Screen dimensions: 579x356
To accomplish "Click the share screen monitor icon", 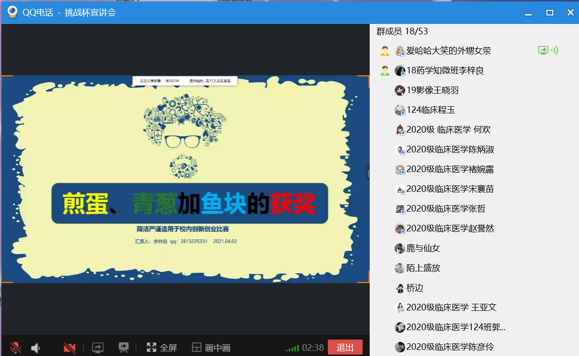I will tap(98, 348).
